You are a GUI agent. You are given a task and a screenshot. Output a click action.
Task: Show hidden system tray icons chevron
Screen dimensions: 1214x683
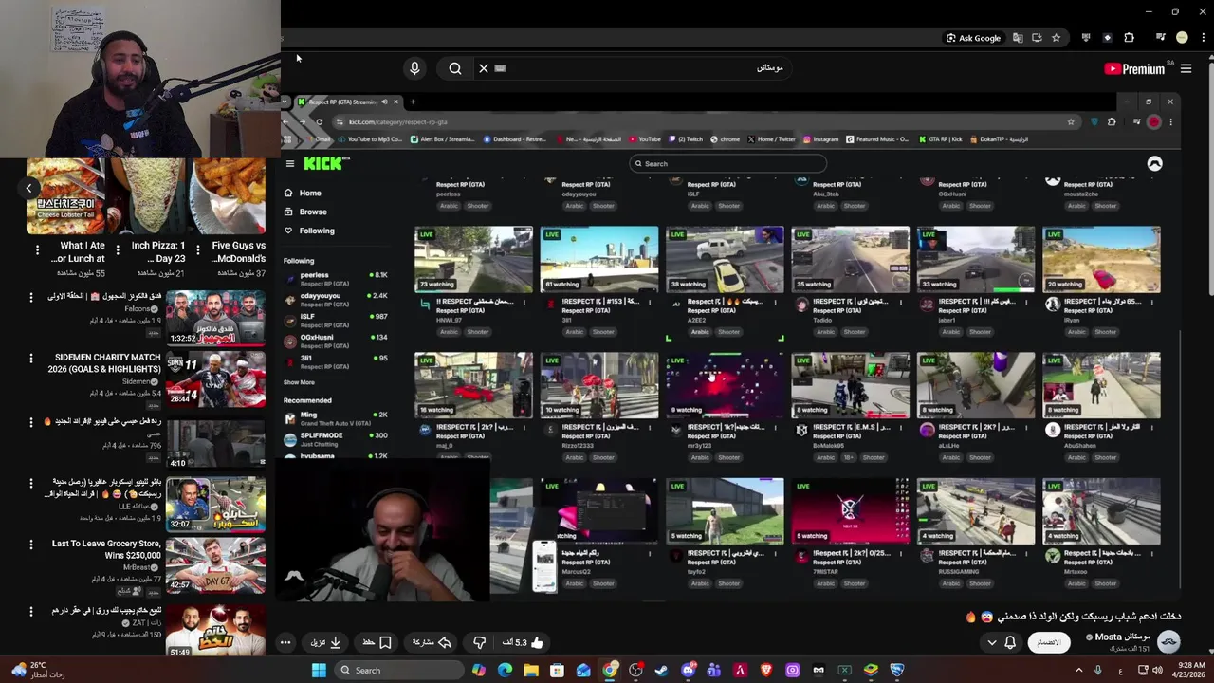coord(1078,670)
